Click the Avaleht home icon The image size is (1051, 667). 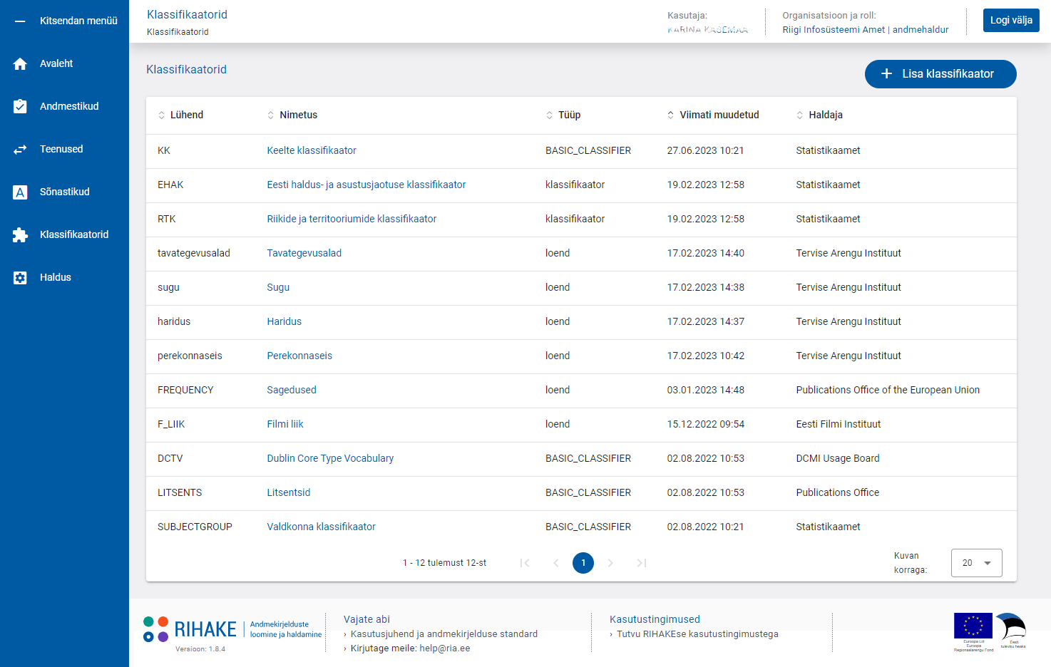(x=20, y=64)
